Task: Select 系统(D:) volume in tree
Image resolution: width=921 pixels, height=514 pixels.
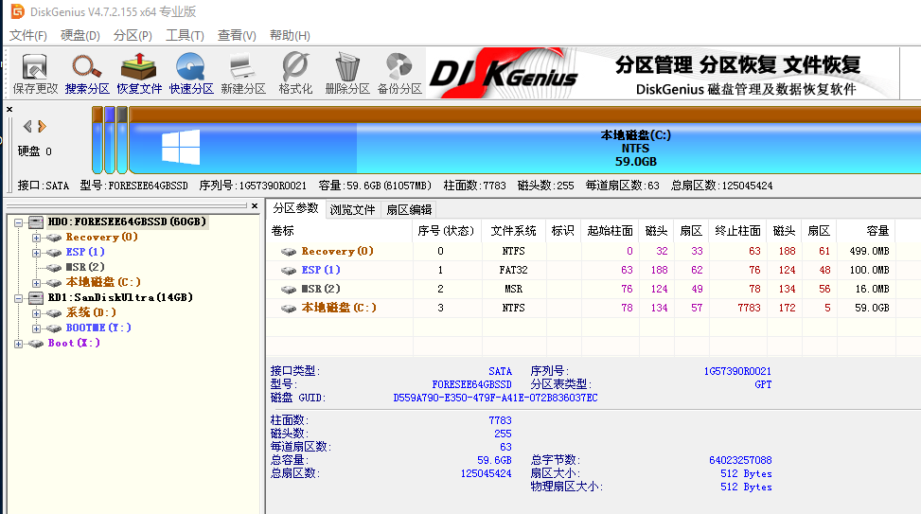Action: 91,313
